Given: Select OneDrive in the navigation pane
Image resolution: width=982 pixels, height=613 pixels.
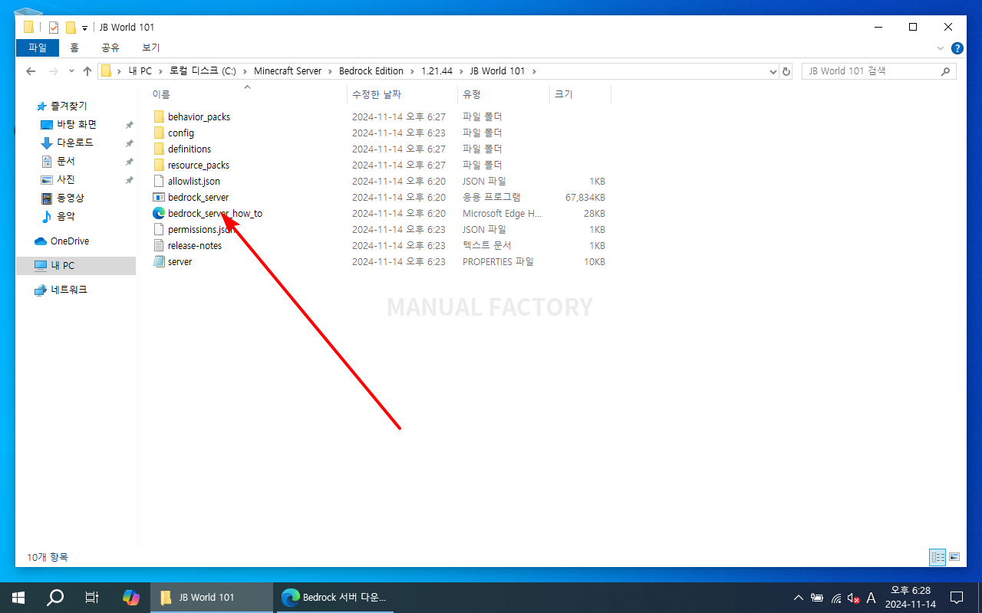Looking at the screenshot, I should click(70, 241).
